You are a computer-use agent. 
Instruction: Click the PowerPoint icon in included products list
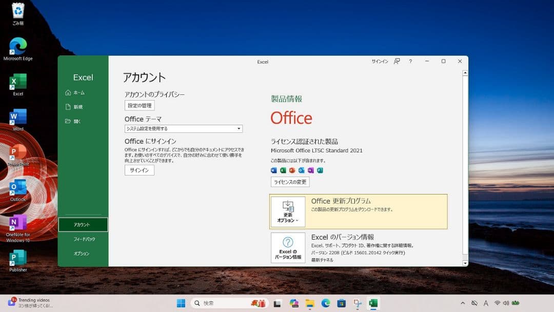click(293, 170)
